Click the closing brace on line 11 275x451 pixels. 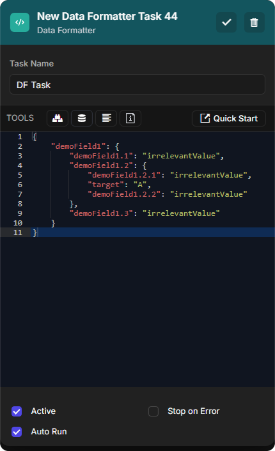[35, 233]
